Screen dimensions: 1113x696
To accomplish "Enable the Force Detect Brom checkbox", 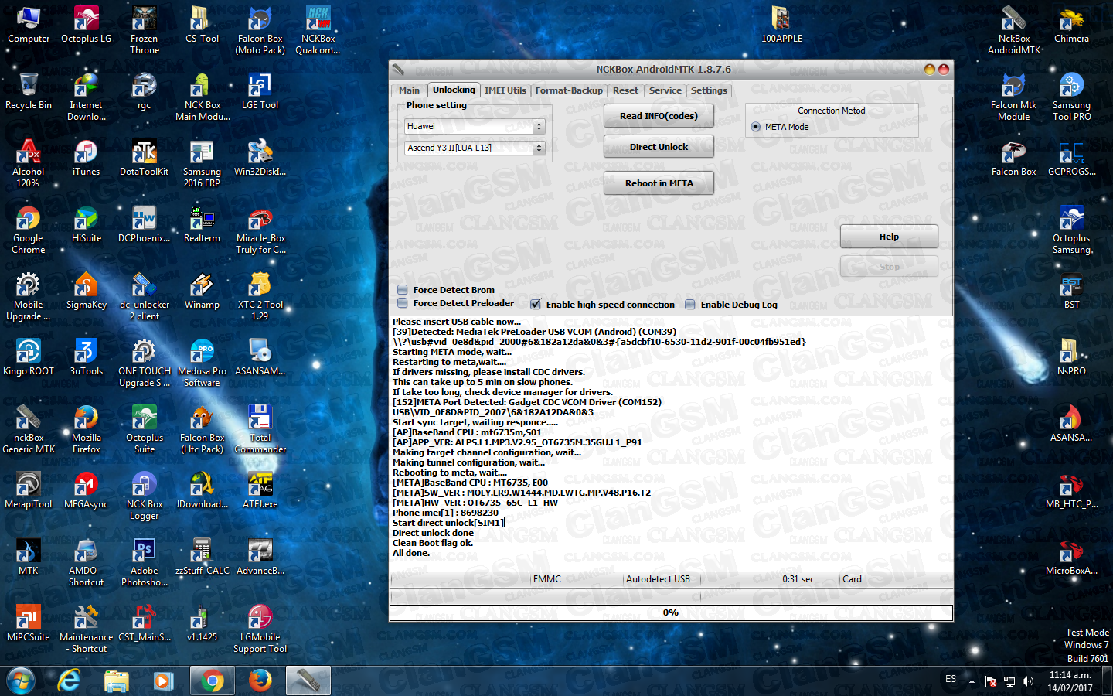I will (x=403, y=290).
